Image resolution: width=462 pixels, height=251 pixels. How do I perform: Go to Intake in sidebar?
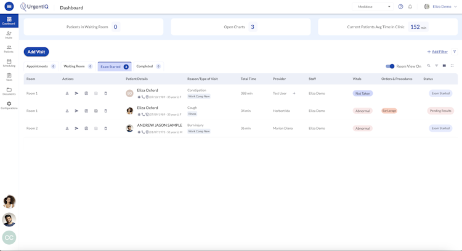pos(9,35)
